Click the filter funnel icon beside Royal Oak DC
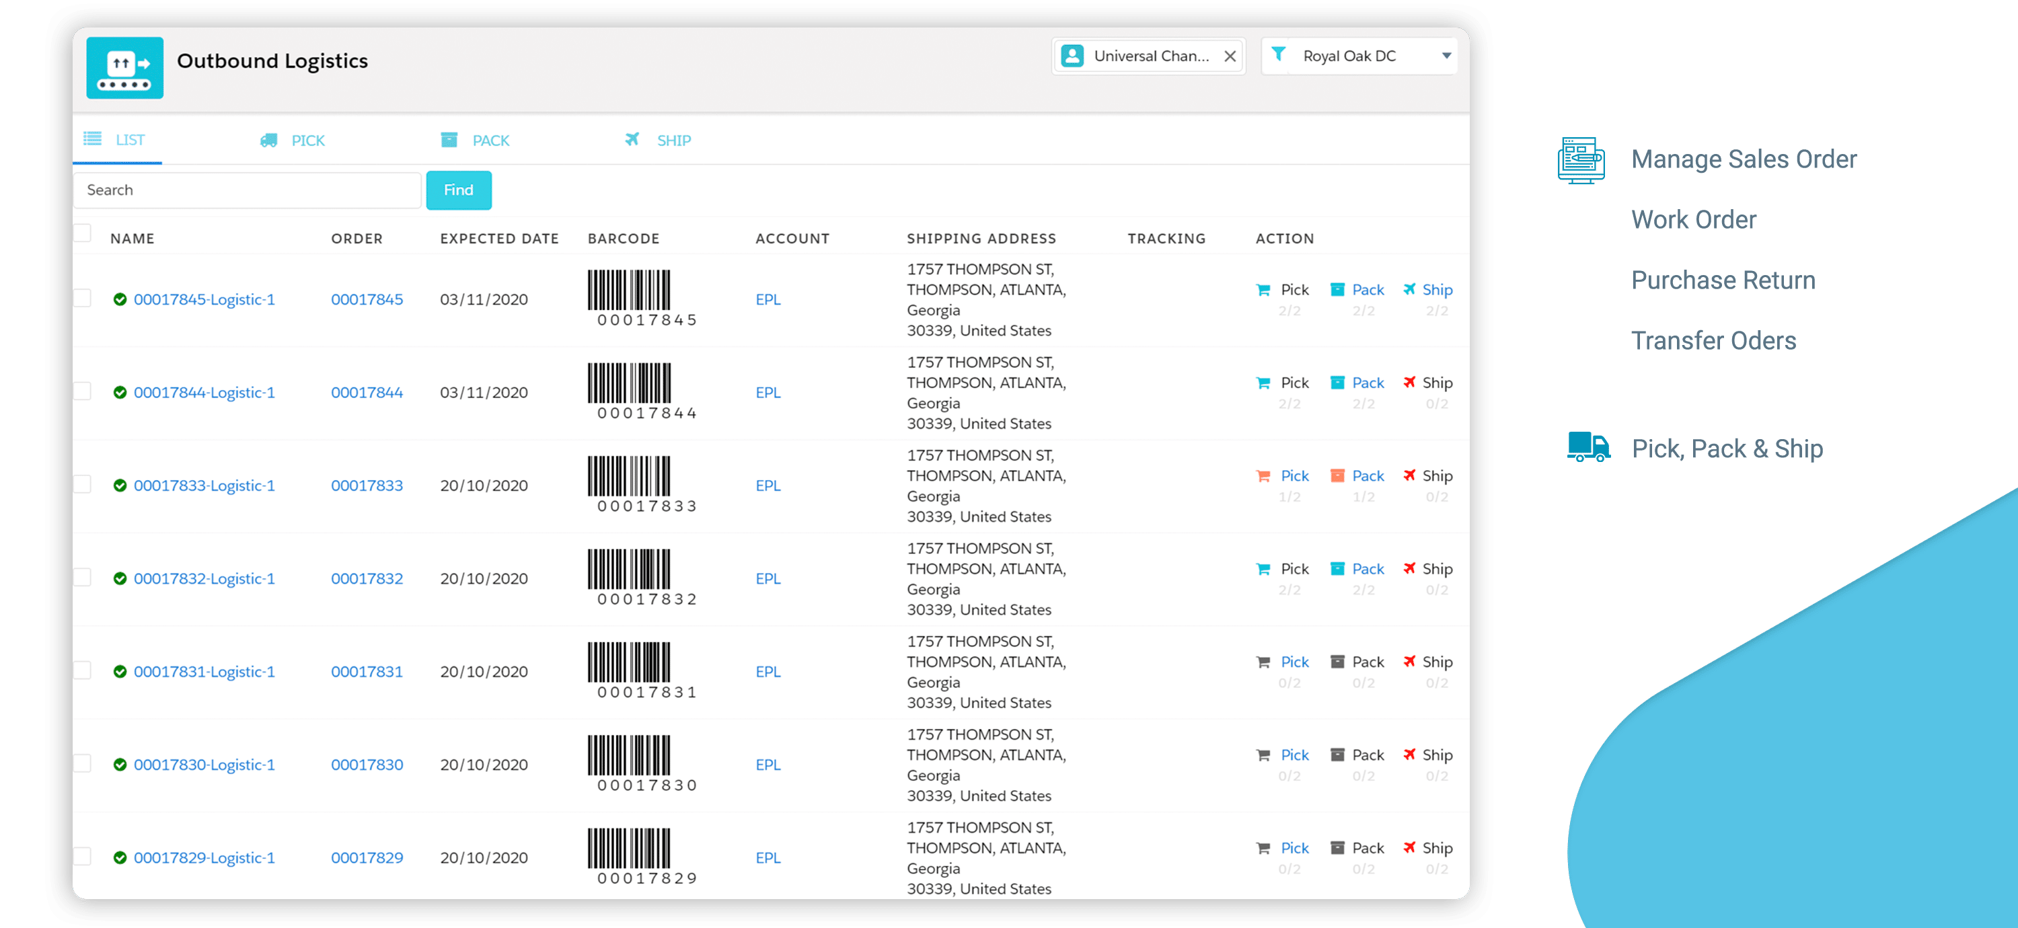This screenshot has width=2018, height=928. 1279,55
